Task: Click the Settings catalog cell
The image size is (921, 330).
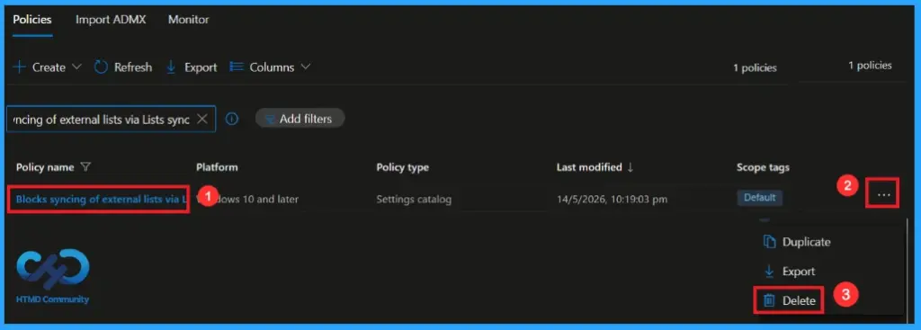Action: coord(414,199)
